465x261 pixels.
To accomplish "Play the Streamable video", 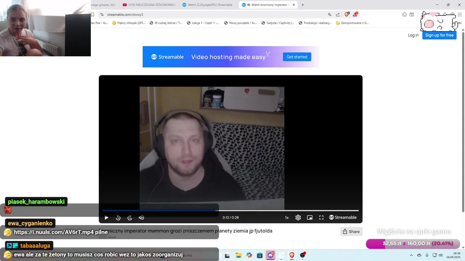I will coord(106,217).
